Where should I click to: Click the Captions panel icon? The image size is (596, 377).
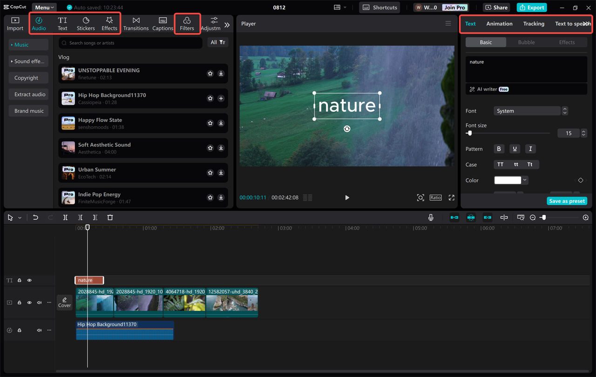163,23
